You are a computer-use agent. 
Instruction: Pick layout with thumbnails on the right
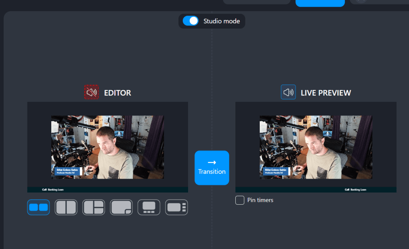[176, 207]
